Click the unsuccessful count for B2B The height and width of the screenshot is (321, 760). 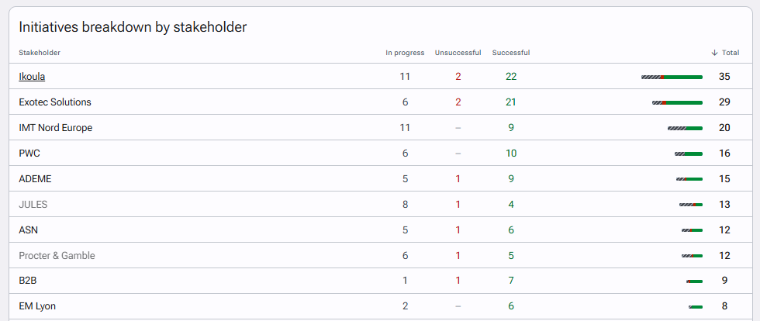(458, 281)
